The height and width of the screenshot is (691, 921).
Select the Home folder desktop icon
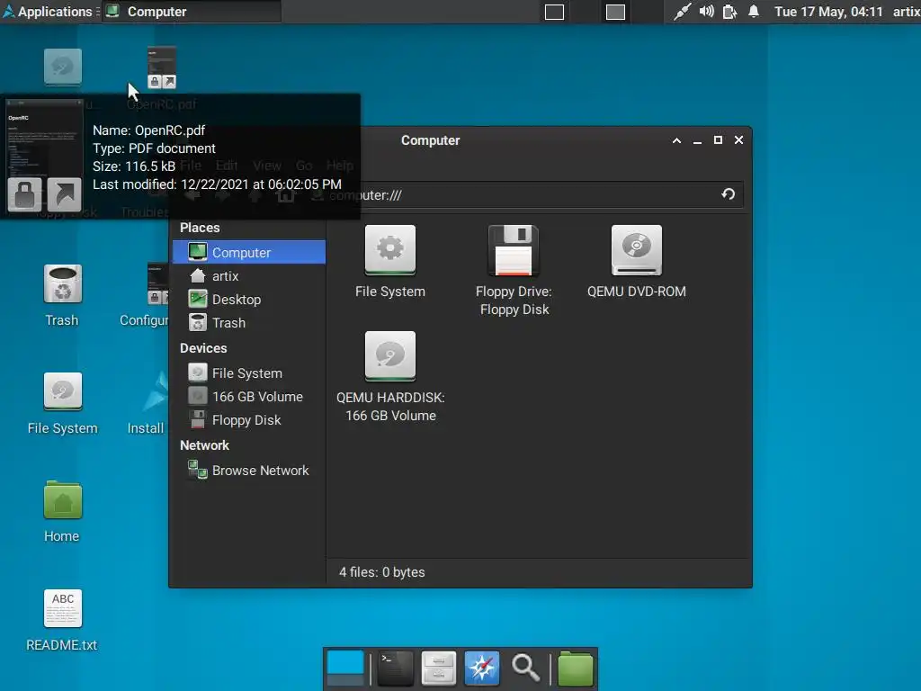pyautogui.click(x=62, y=511)
